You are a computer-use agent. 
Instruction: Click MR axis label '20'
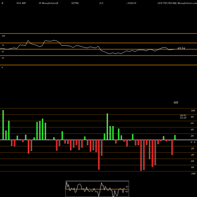192,136
